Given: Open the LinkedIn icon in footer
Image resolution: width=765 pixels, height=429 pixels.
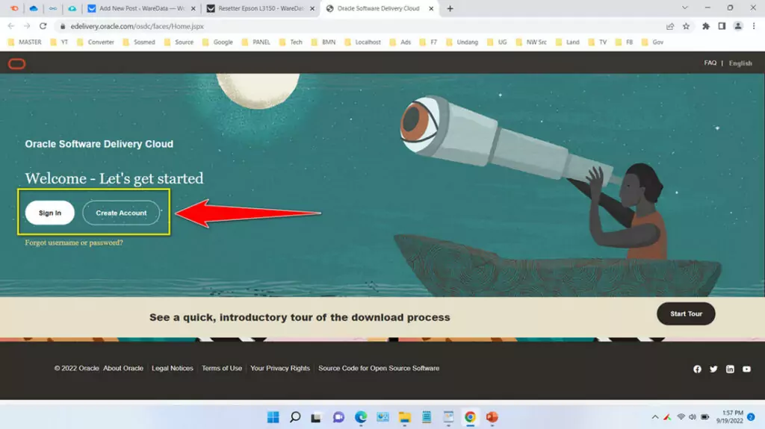Looking at the screenshot, I should [x=730, y=369].
